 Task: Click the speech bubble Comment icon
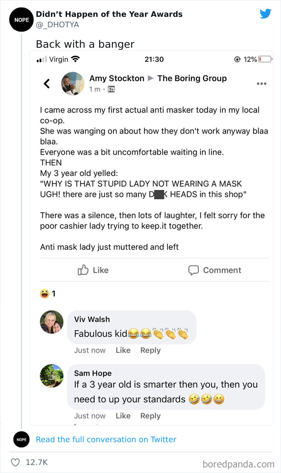pos(193,270)
